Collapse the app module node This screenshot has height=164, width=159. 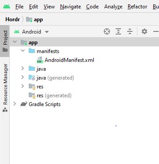15,42
